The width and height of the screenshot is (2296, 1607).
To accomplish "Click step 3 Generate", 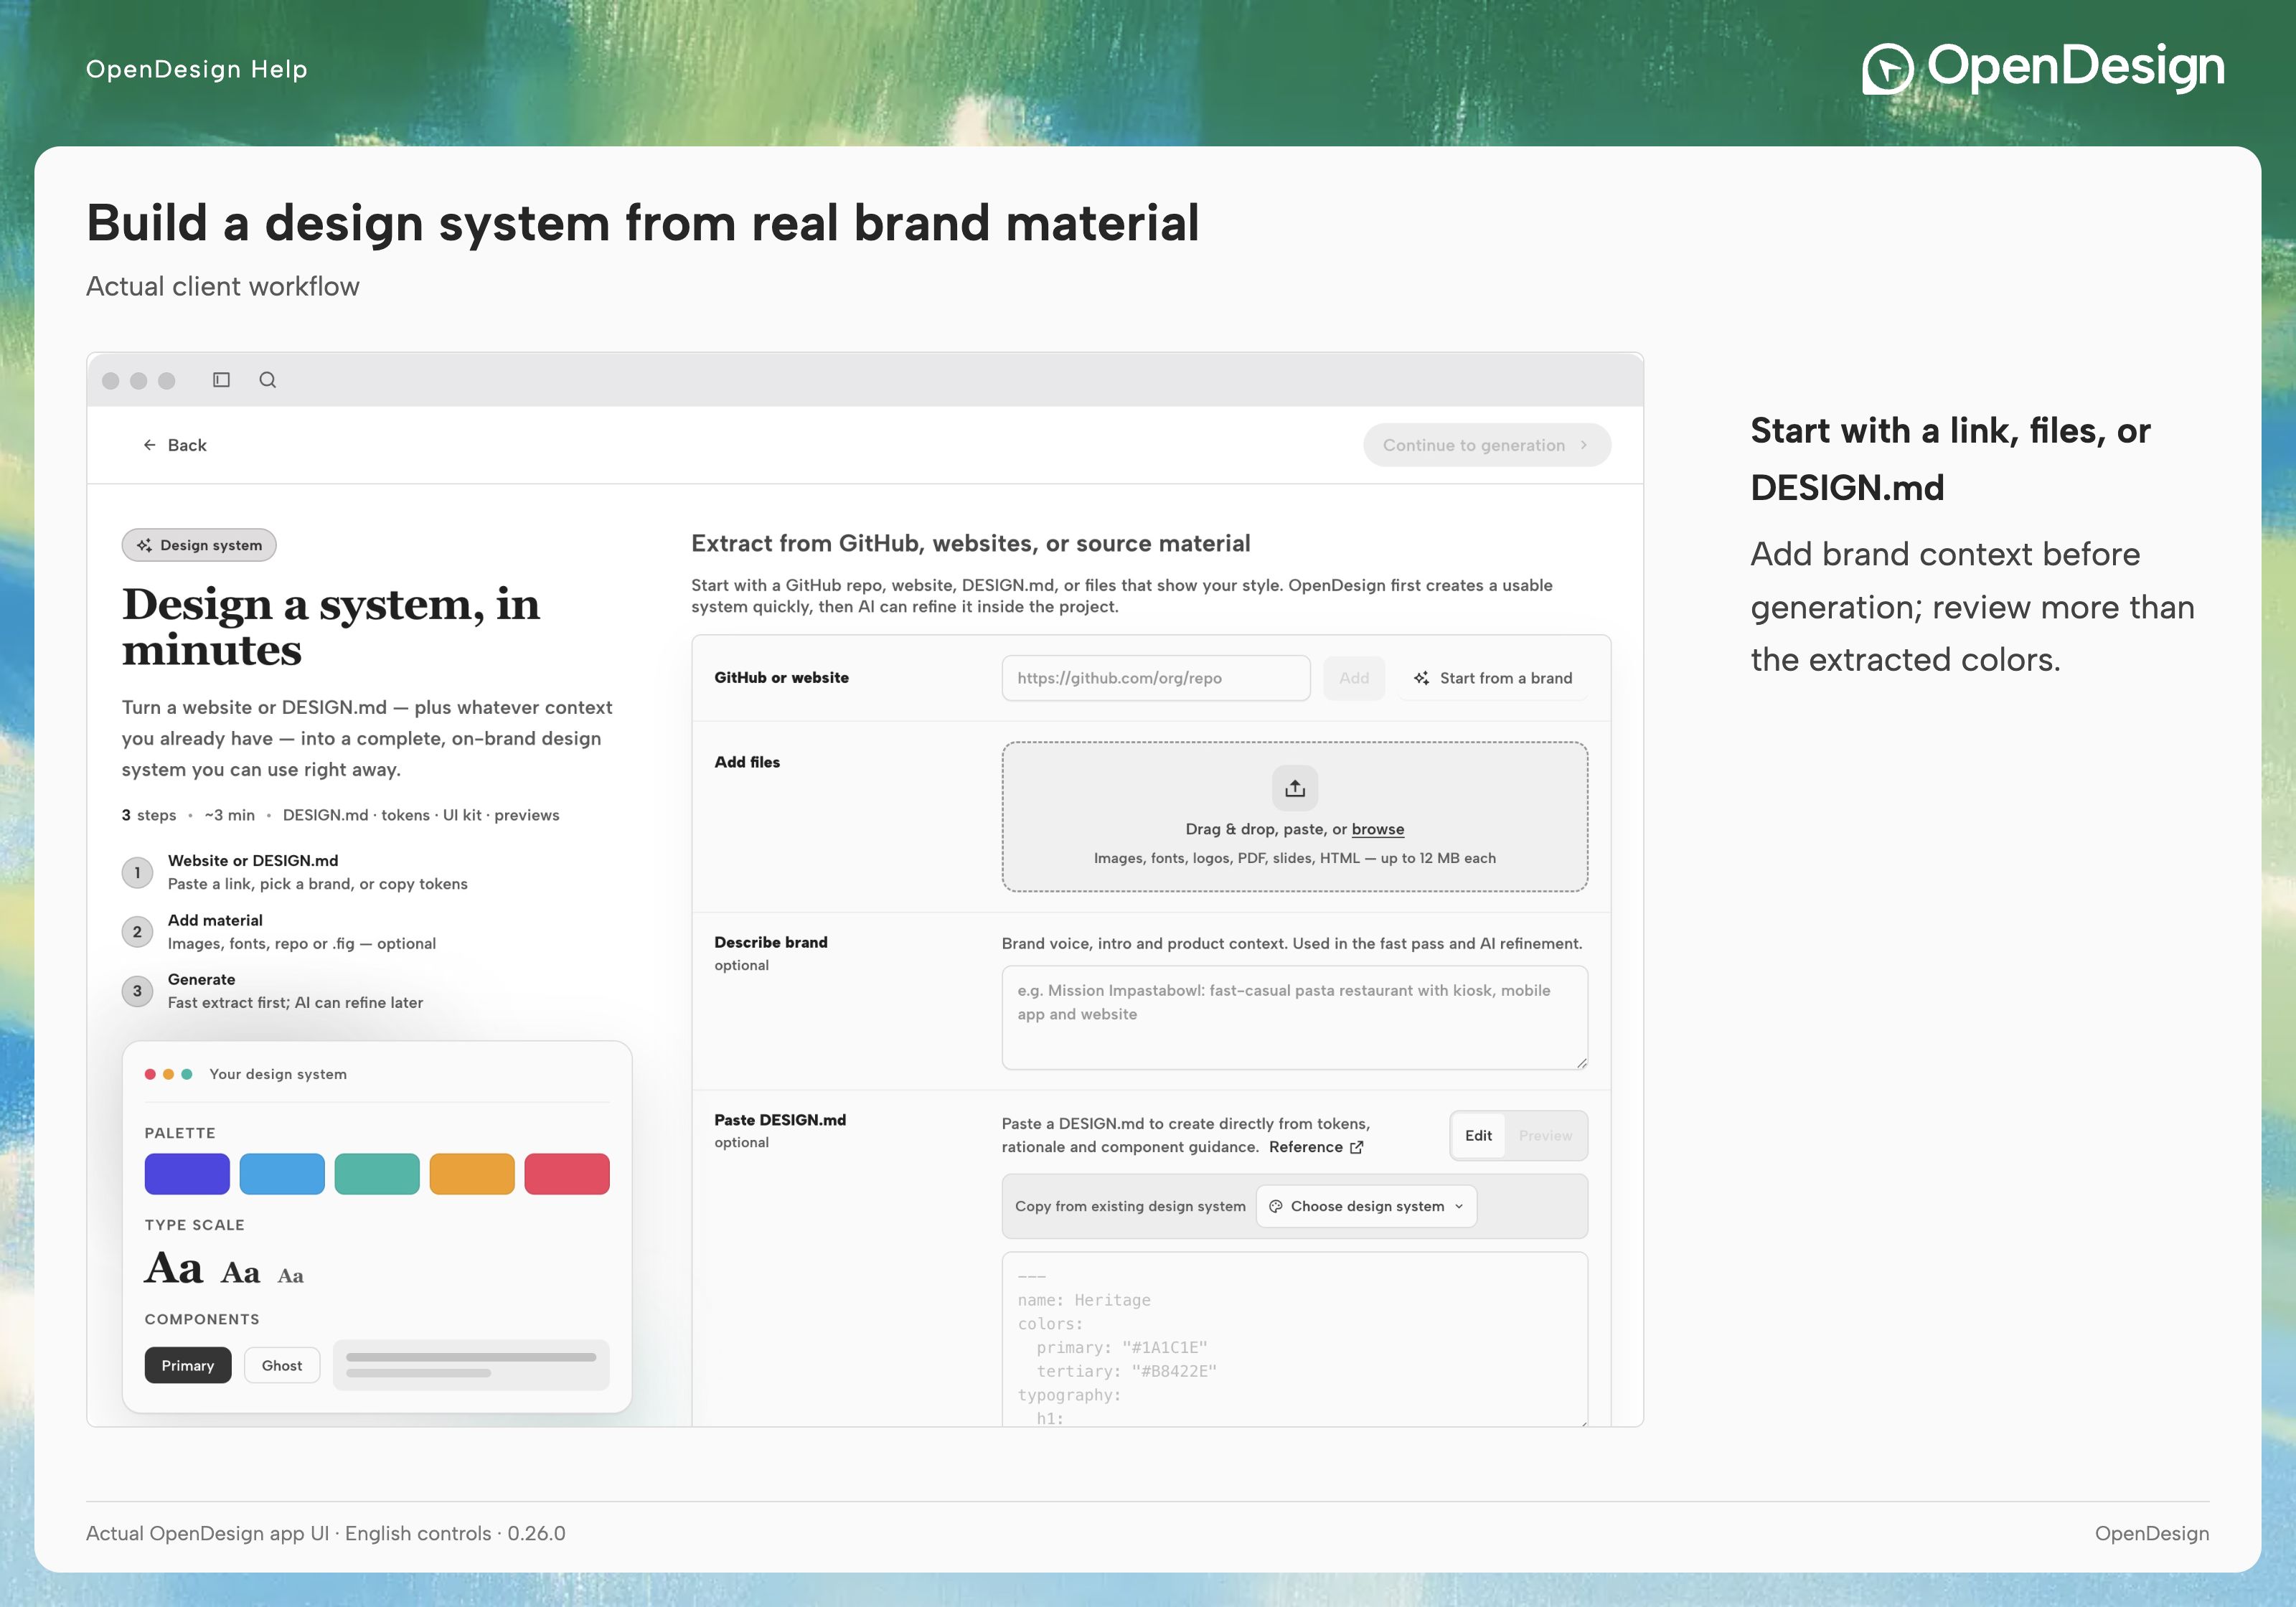I will click(x=273, y=991).
